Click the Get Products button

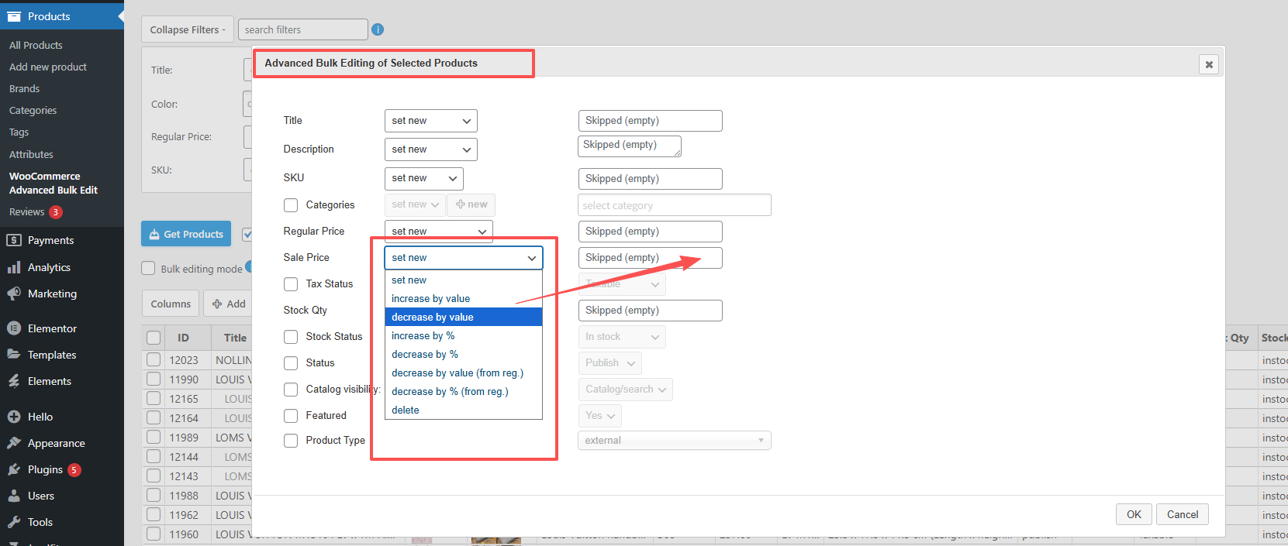186,234
